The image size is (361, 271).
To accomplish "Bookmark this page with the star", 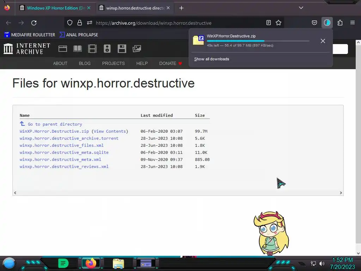I will coord(279,23).
